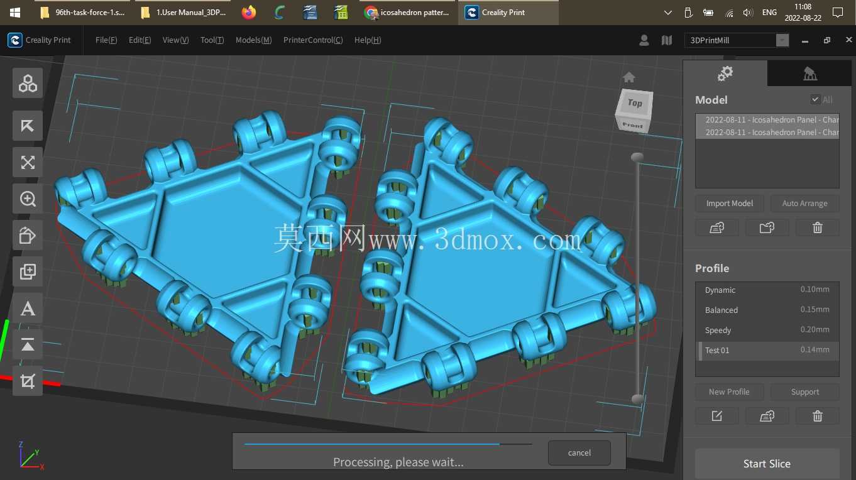Select the first Icosahedron Panel model entry
This screenshot has width=856, height=480.
coord(767,119)
